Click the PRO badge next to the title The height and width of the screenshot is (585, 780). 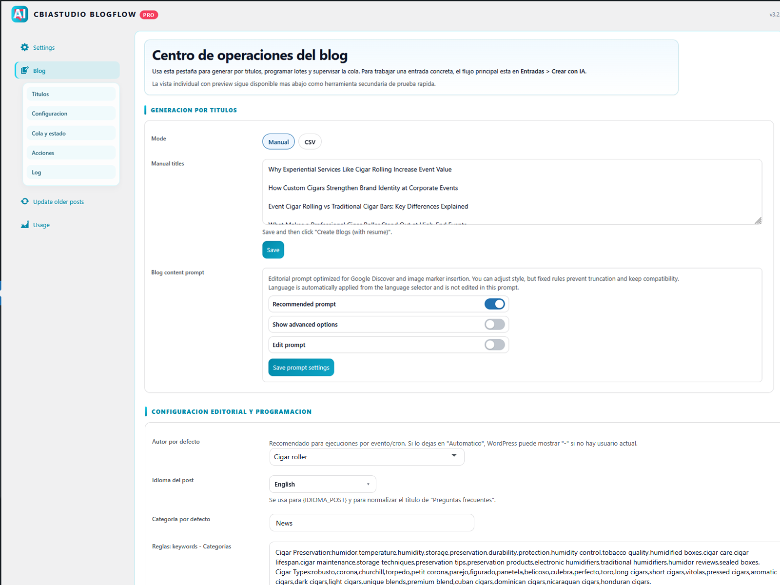point(148,15)
